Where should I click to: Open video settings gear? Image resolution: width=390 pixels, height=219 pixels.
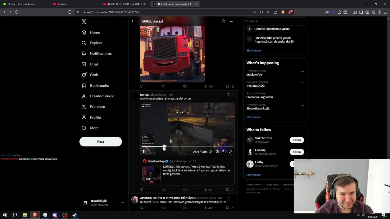click(217, 152)
